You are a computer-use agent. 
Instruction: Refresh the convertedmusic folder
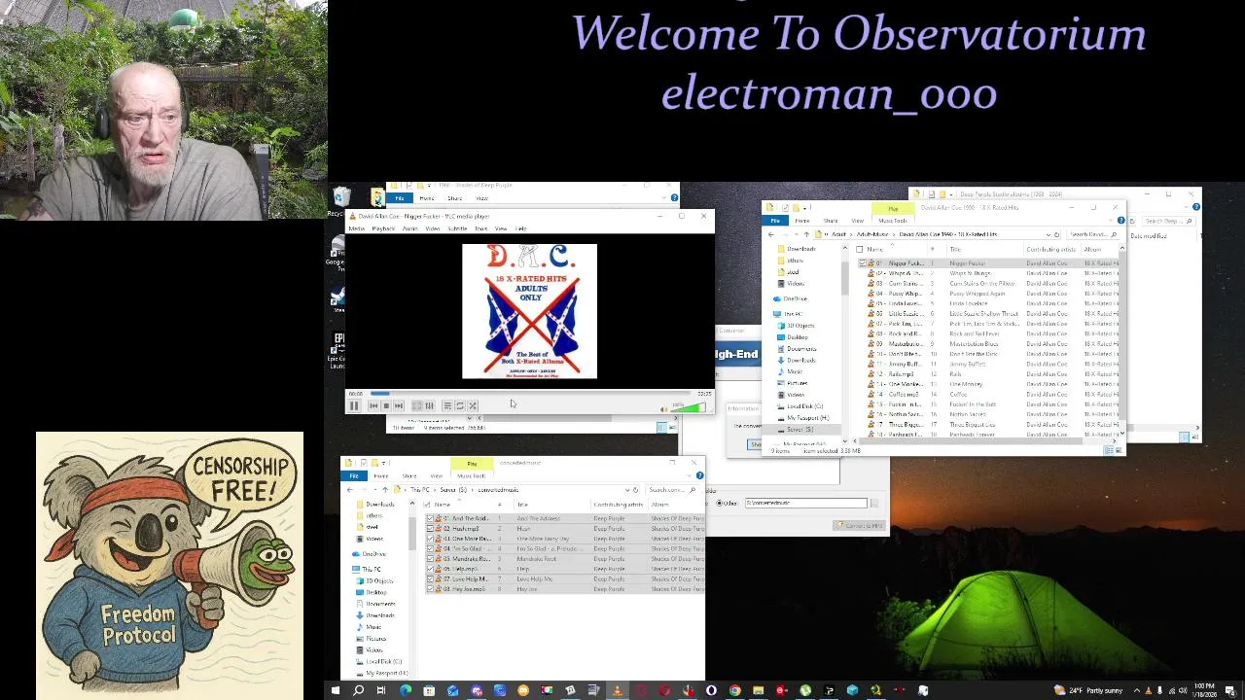coord(636,490)
